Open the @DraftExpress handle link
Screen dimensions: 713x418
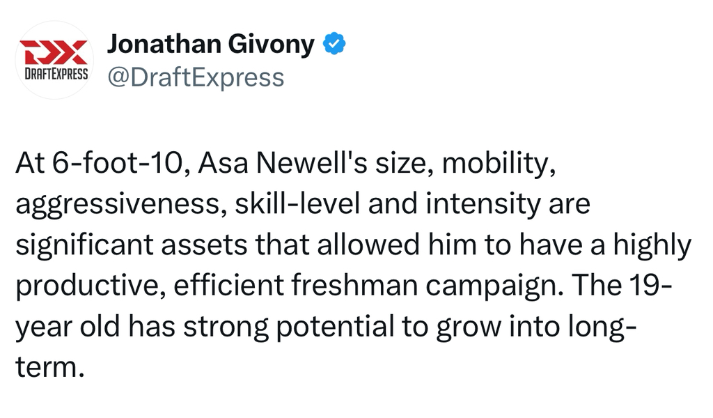tap(195, 77)
